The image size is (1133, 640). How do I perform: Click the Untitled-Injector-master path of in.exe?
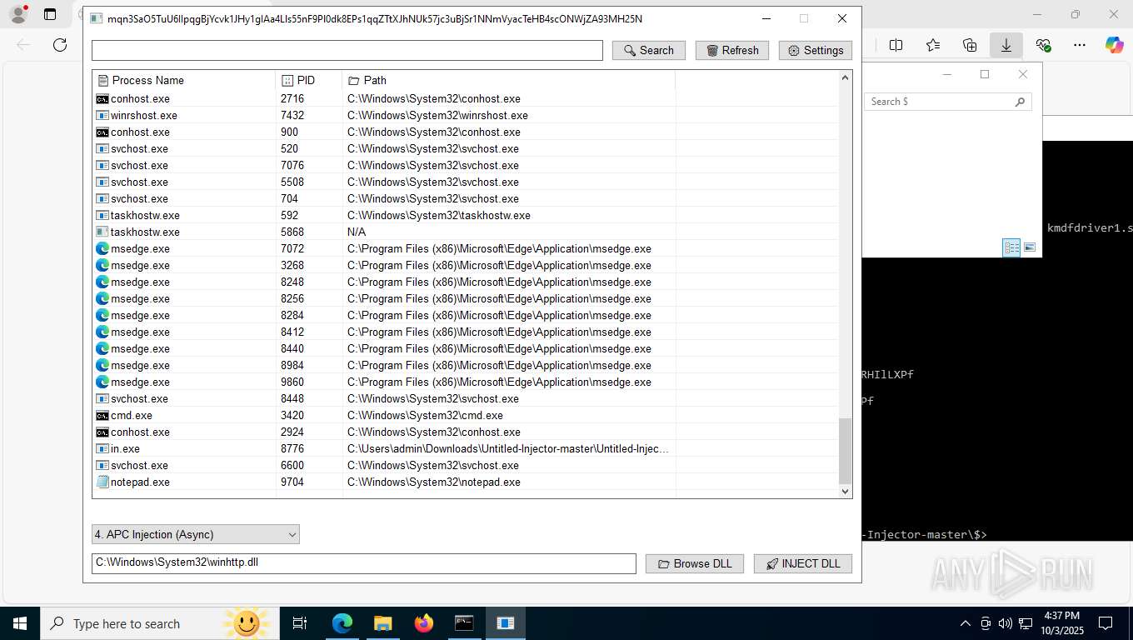coord(507,448)
